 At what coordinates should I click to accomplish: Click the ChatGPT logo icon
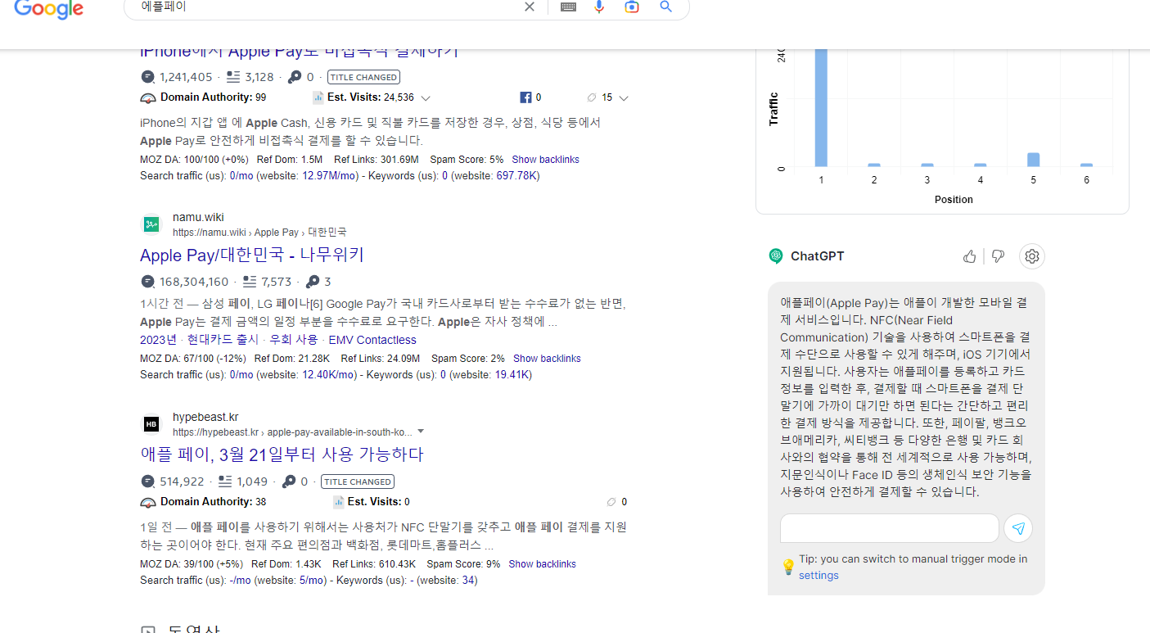coord(776,256)
